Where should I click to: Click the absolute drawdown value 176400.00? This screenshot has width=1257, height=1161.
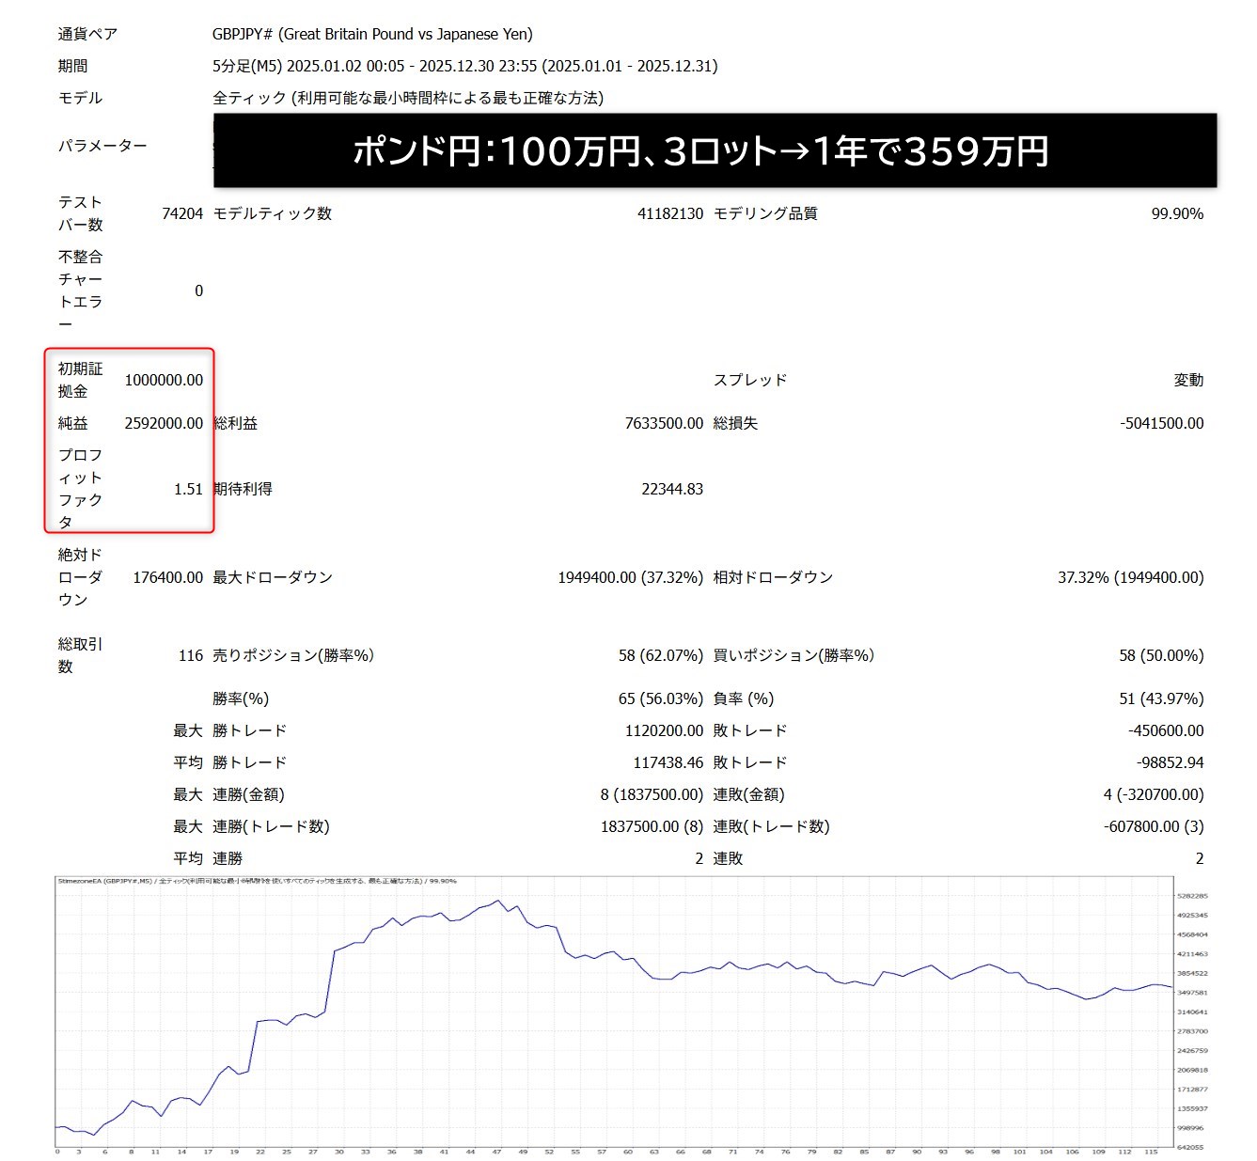click(167, 577)
